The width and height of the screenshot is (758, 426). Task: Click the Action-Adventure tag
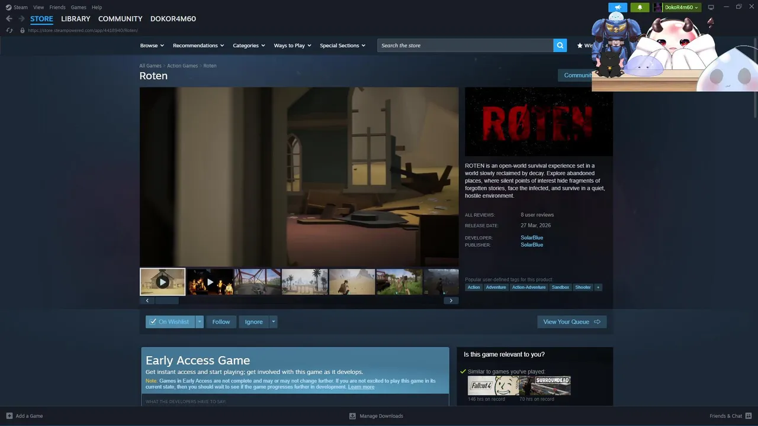point(529,288)
